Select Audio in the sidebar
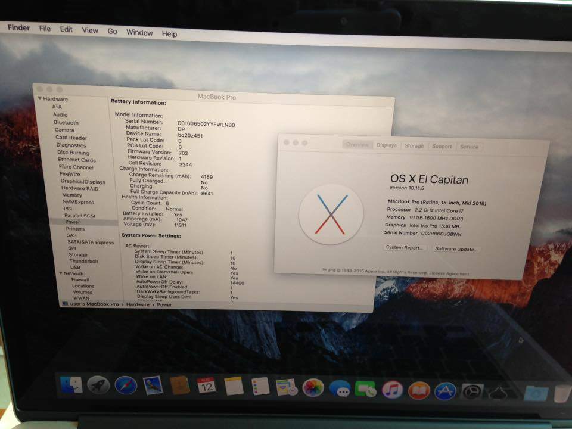The height and width of the screenshot is (429, 572). 60,114
